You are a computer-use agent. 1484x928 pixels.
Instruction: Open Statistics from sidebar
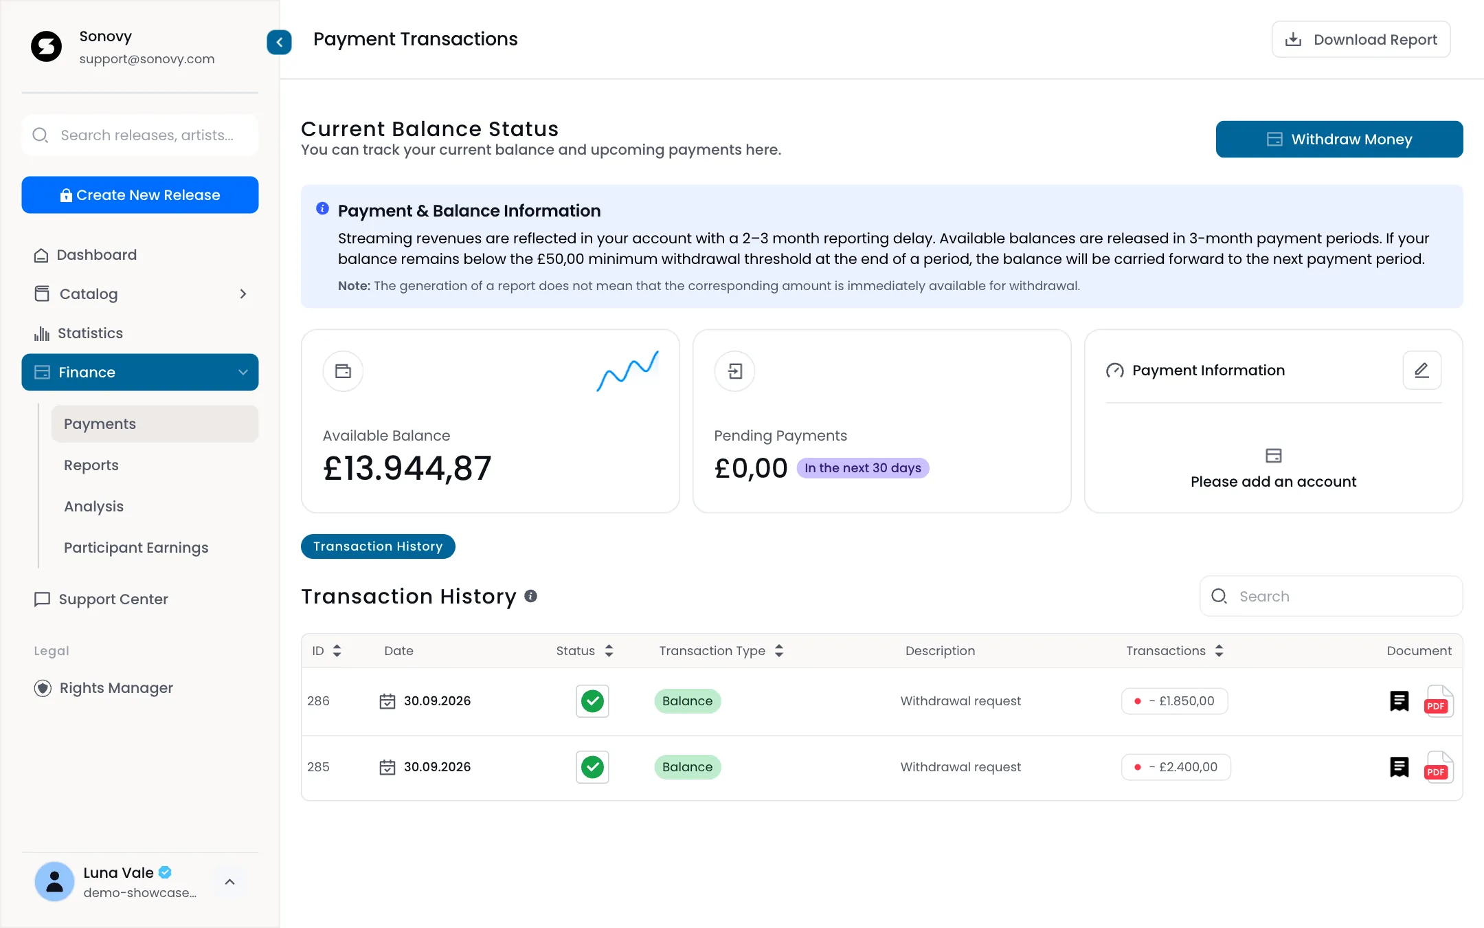tap(140, 333)
